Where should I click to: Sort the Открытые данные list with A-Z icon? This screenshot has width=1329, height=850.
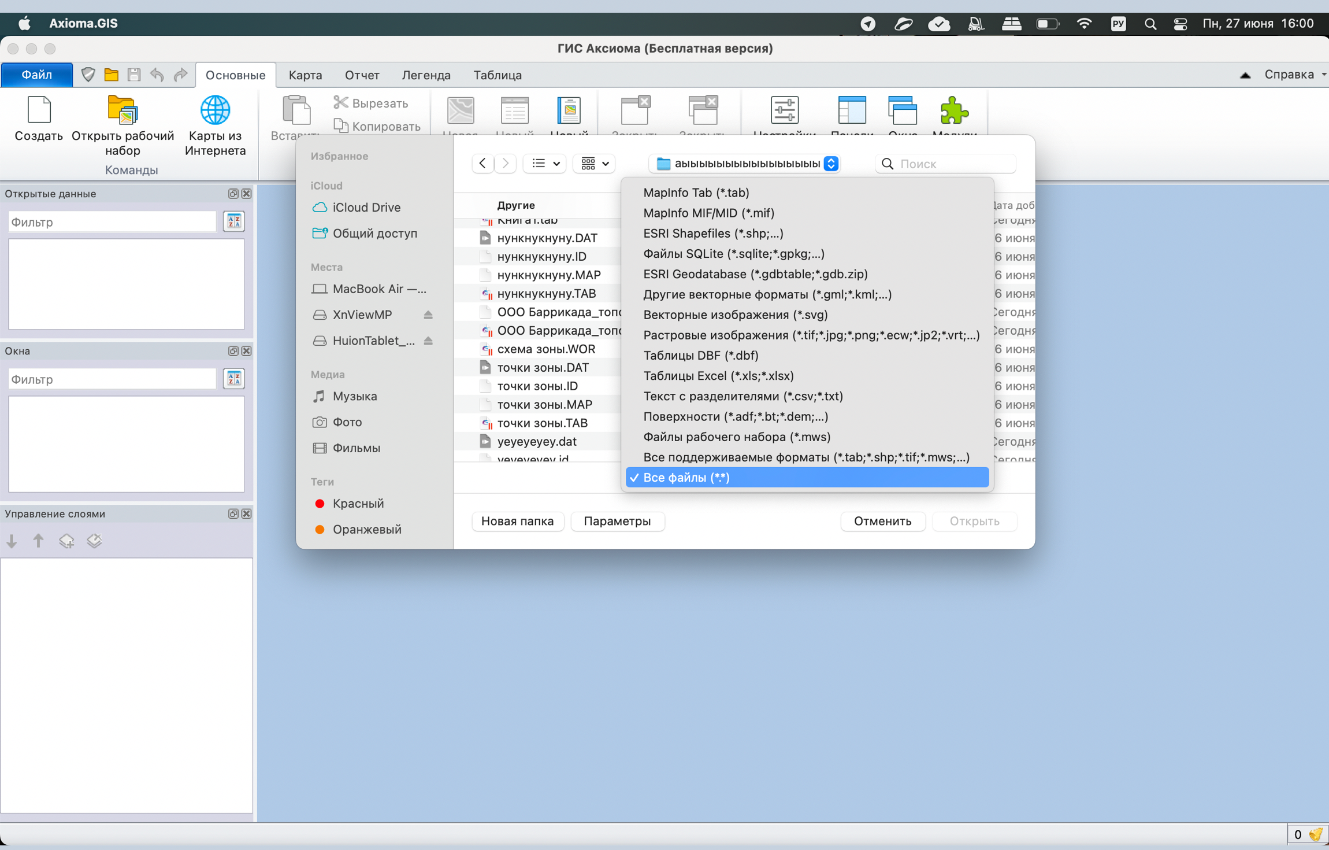point(234,221)
